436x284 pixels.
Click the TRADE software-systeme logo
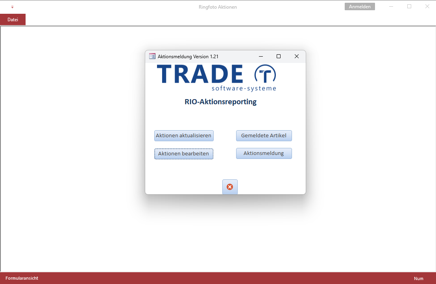coord(216,78)
